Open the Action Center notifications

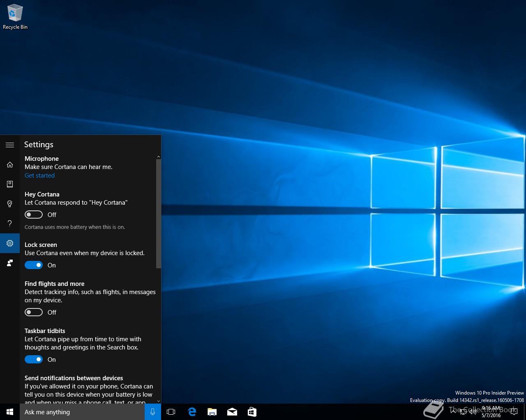(514, 412)
